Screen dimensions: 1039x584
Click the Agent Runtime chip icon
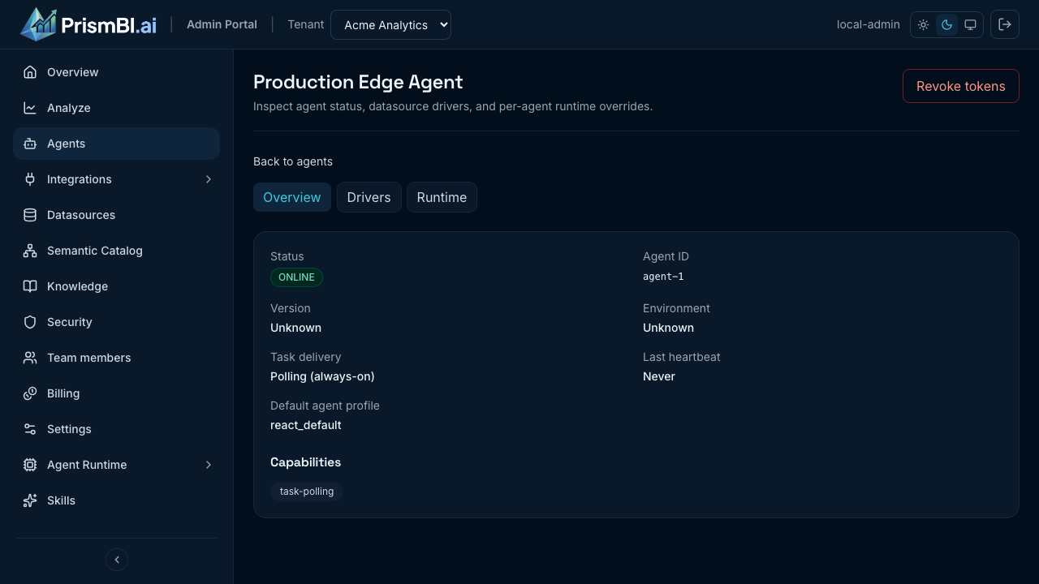tap(30, 465)
